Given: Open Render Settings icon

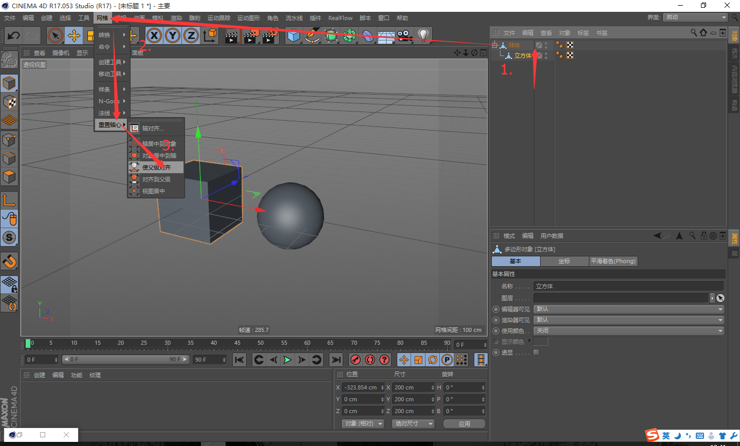Looking at the screenshot, I should [269, 36].
